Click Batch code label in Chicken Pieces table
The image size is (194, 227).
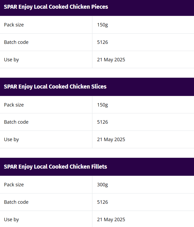[x=16, y=42]
